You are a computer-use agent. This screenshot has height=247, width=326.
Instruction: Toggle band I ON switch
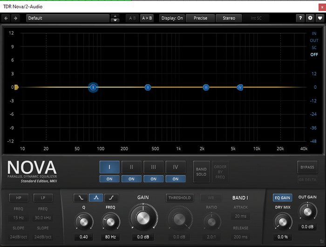(109, 179)
